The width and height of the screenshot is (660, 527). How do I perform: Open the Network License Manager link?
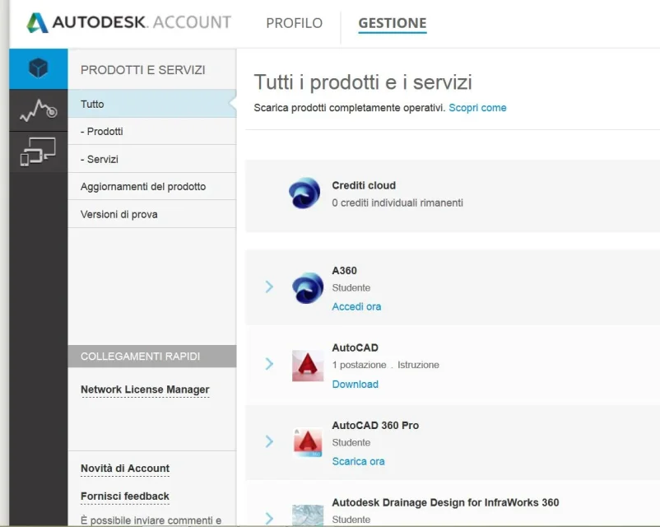click(x=145, y=389)
